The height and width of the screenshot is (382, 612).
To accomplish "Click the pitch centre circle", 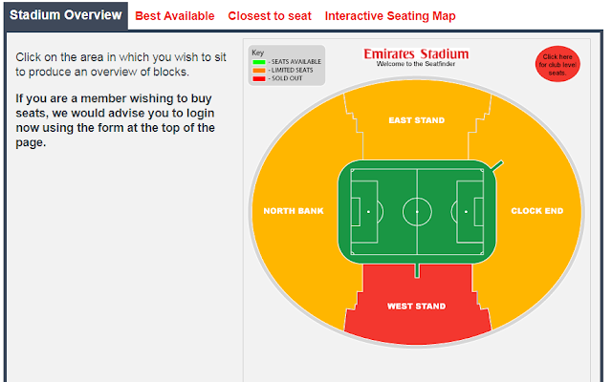I will pos(416,211).
